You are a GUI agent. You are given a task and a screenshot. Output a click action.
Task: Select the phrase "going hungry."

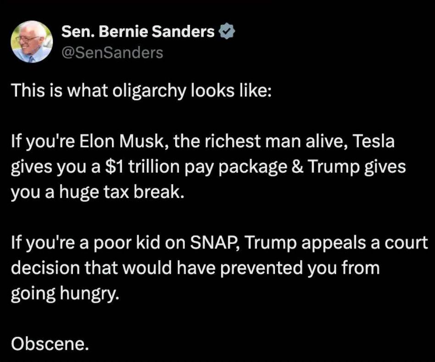[x=65, y=294]
